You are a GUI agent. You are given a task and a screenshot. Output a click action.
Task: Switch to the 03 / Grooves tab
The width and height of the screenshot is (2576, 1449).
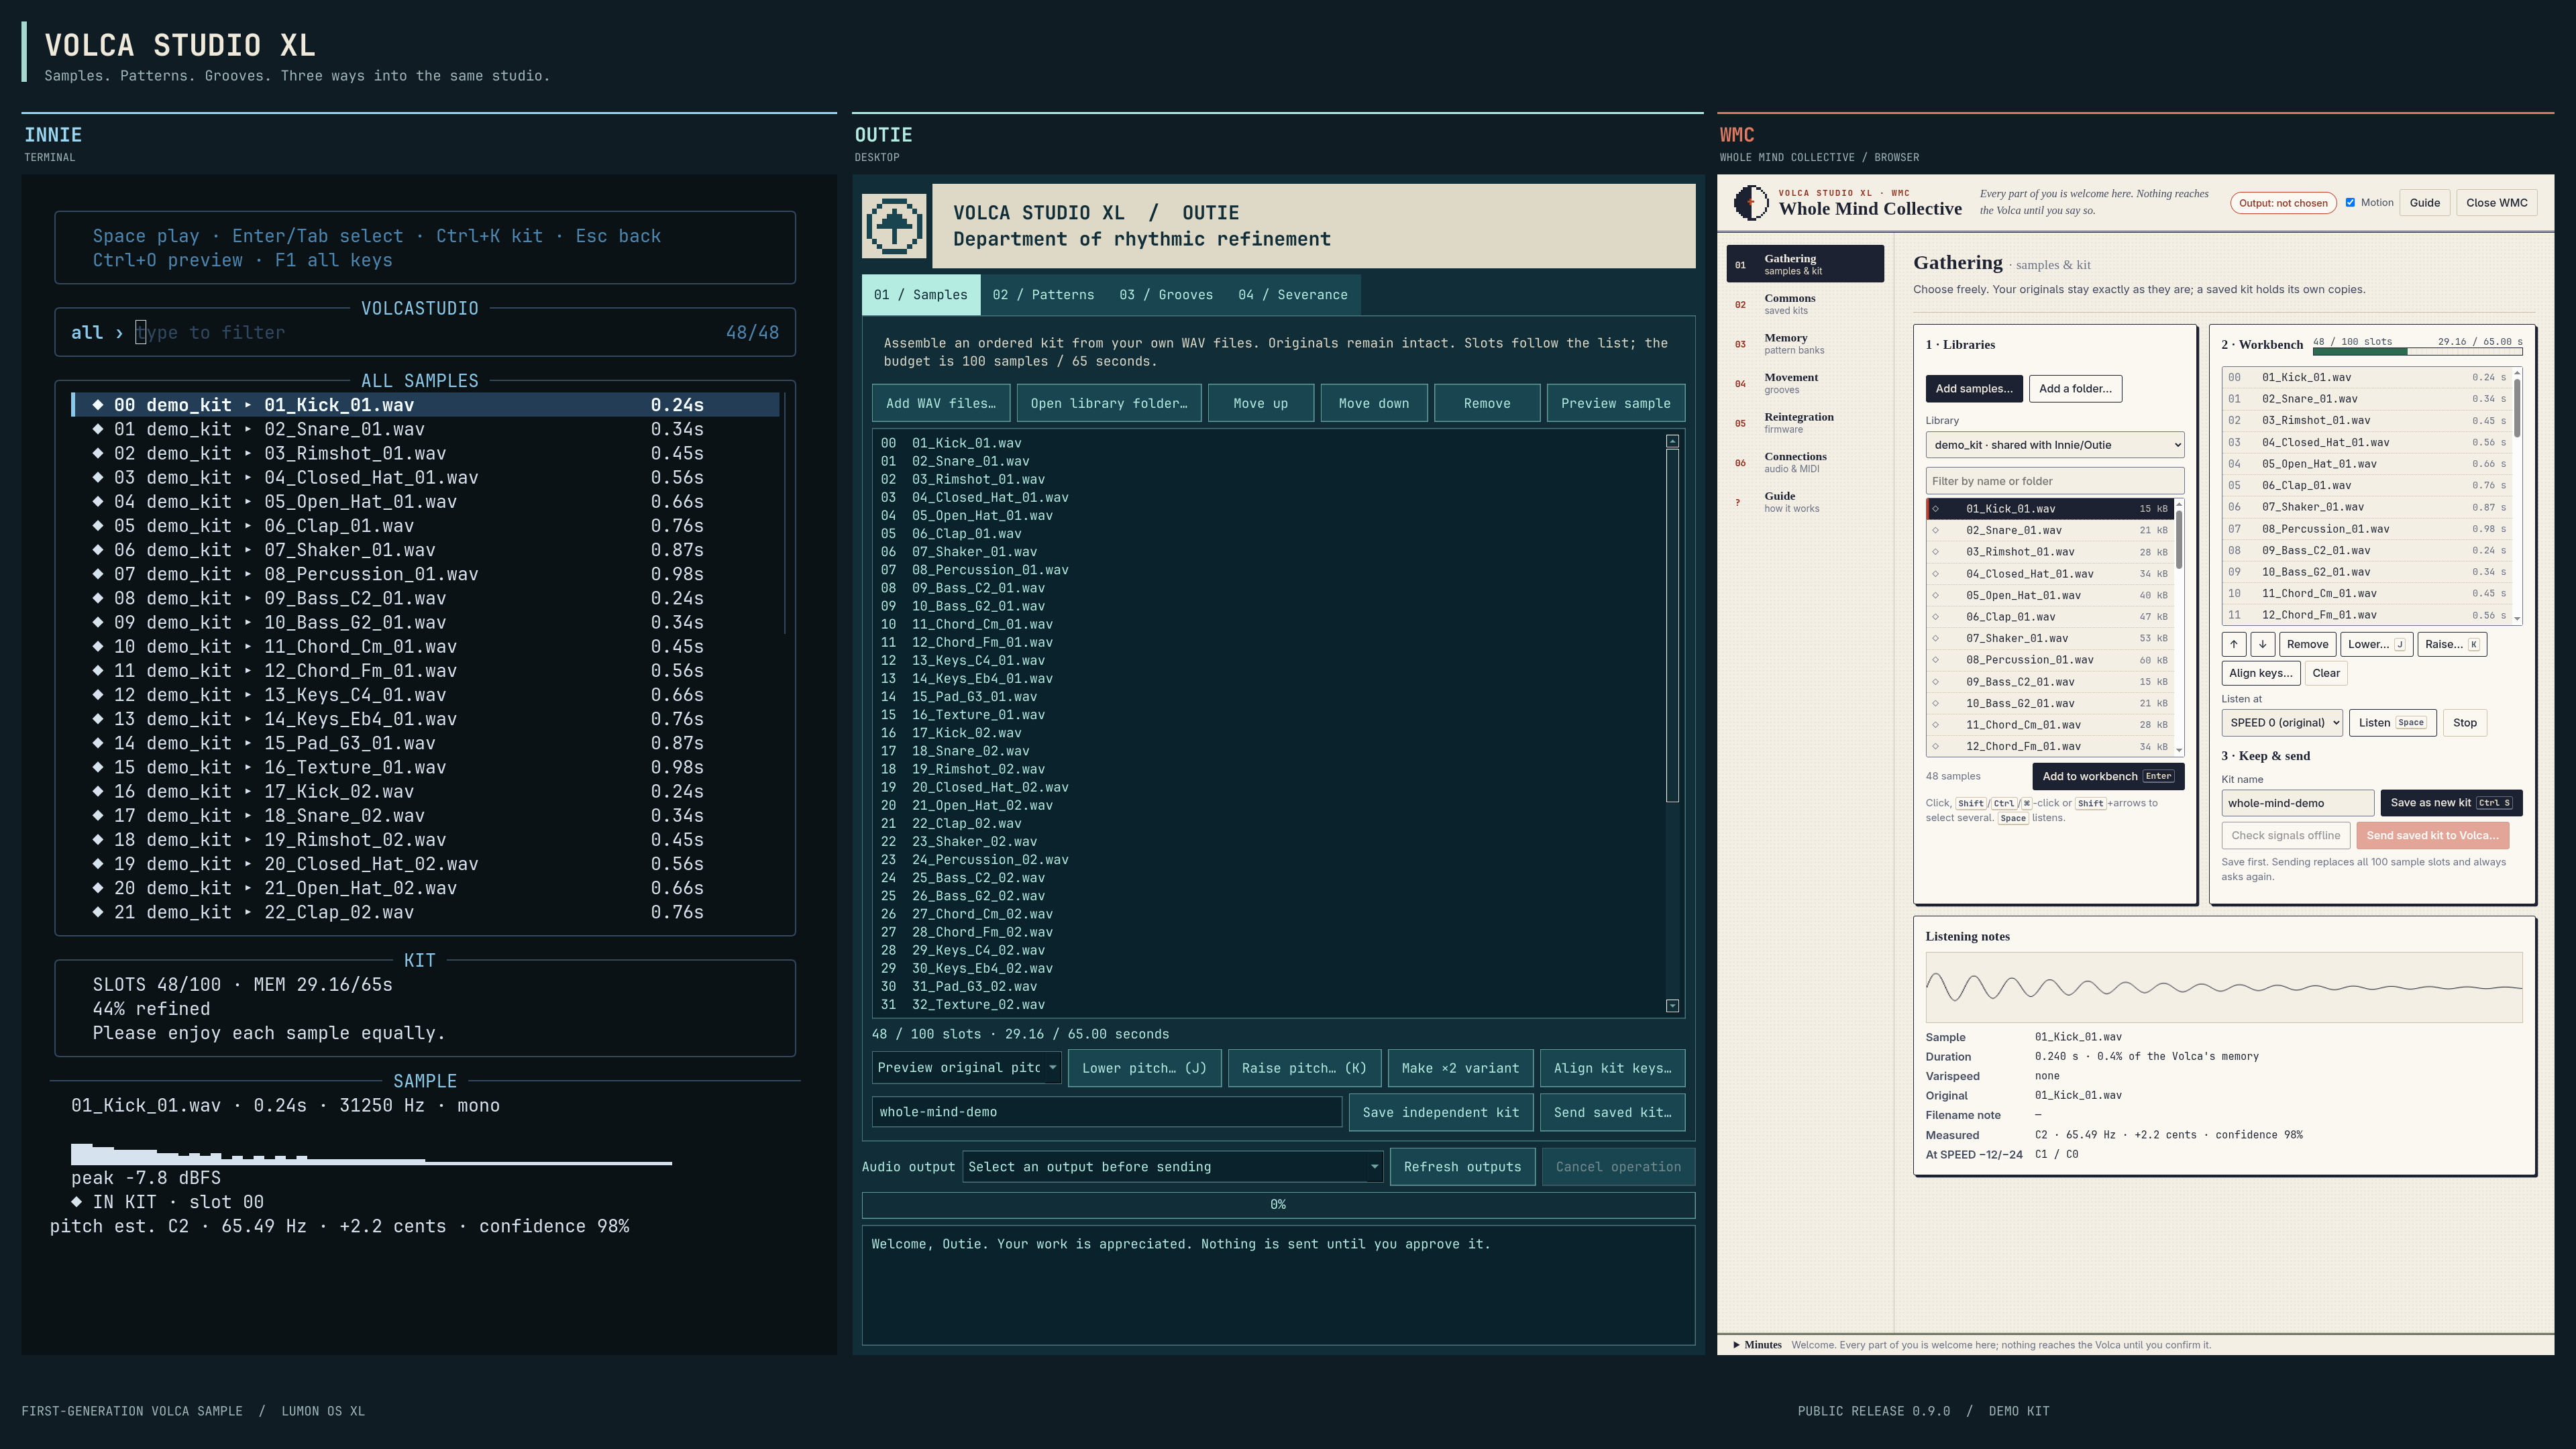(1166, 295)
